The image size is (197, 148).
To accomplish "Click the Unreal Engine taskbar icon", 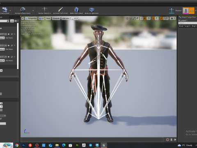I will (104, 145).
